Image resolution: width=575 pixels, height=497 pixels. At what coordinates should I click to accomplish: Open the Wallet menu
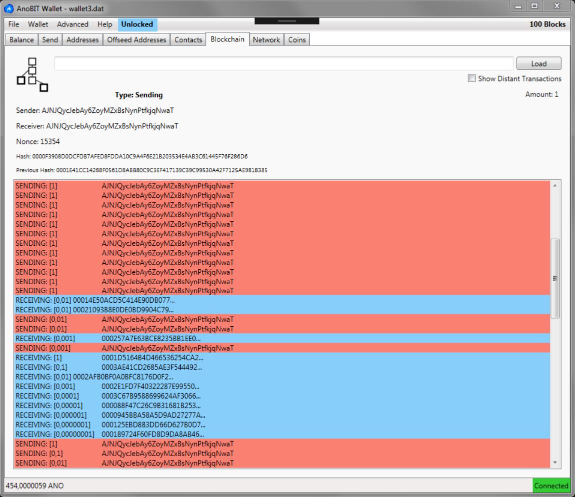click(38, 24)
